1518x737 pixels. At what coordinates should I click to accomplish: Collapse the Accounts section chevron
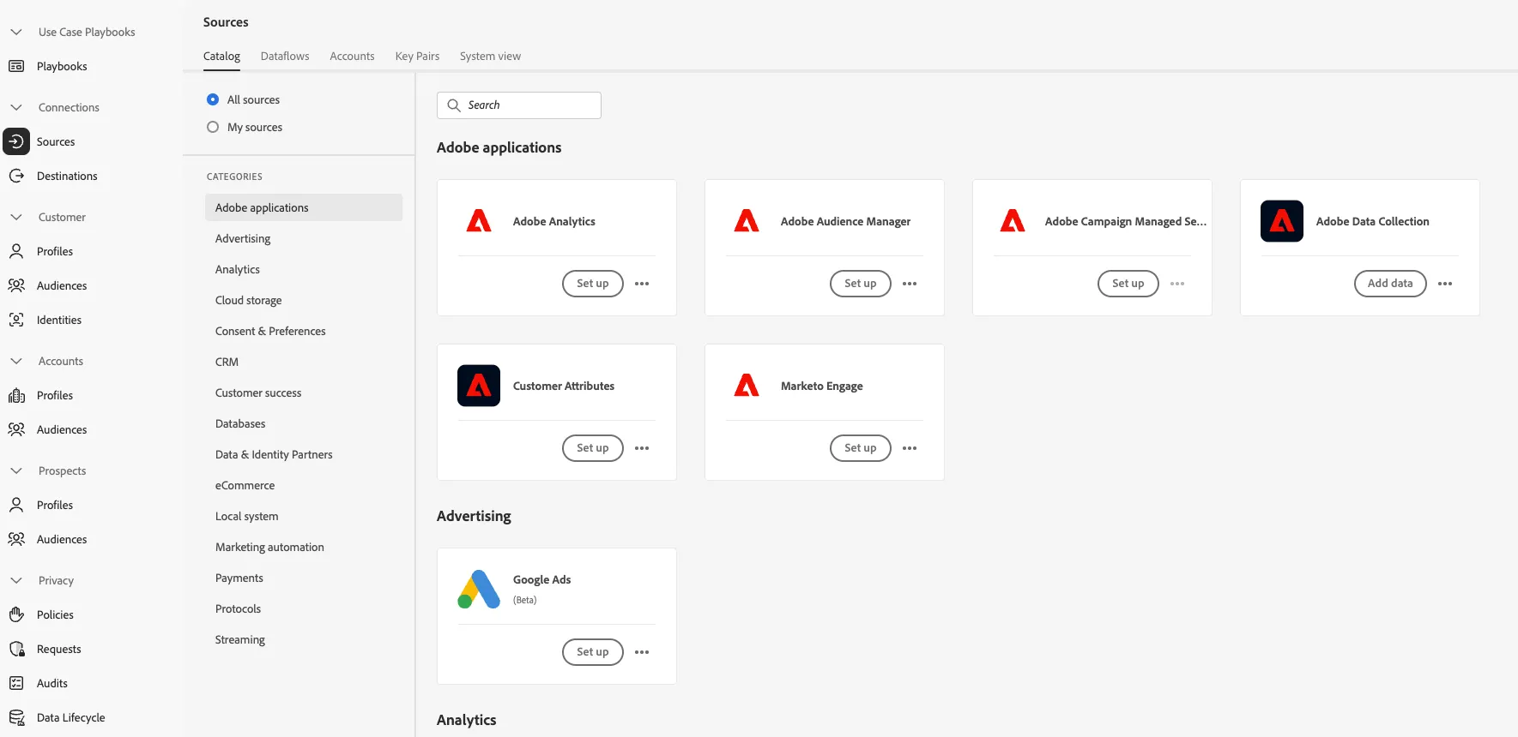point(16,361)
